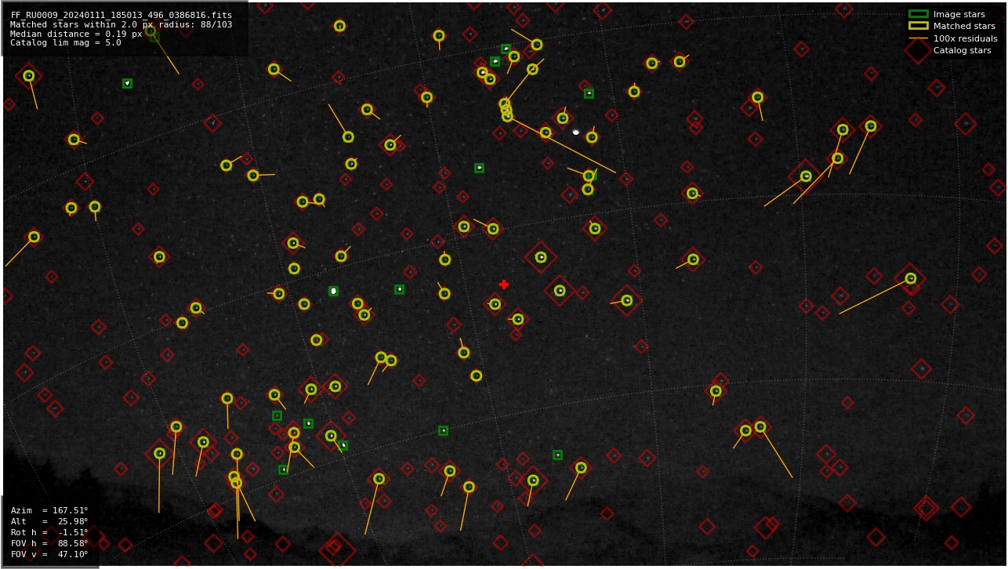The width and height of the screenshot is (1008, 569).
Task: Click the FF_RU0009 .fits file name
Action: [121, 15]
